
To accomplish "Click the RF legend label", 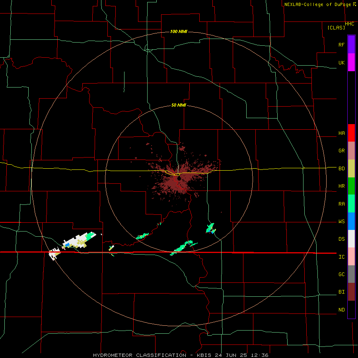I will coord(341,45).
